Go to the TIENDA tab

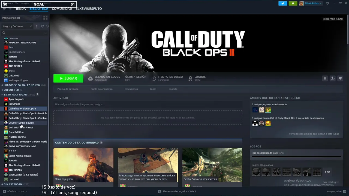pos(20,9)
